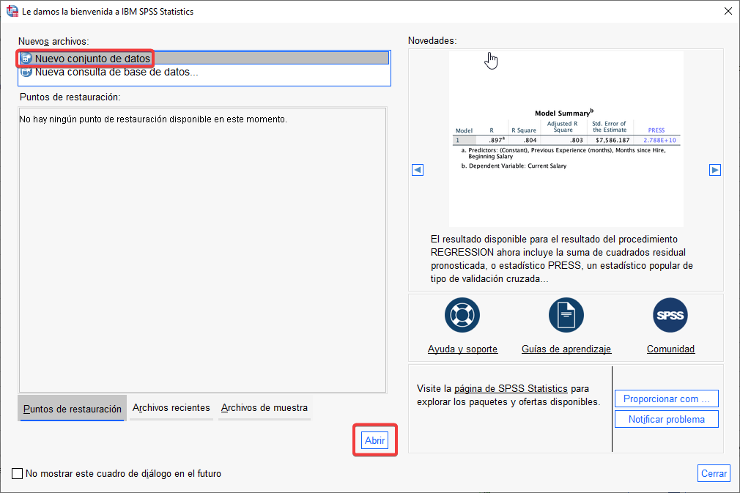This screenshot has height=493, width=740.
Task: Click the lifebuoy help and support icon
Action: coord(462,316)
